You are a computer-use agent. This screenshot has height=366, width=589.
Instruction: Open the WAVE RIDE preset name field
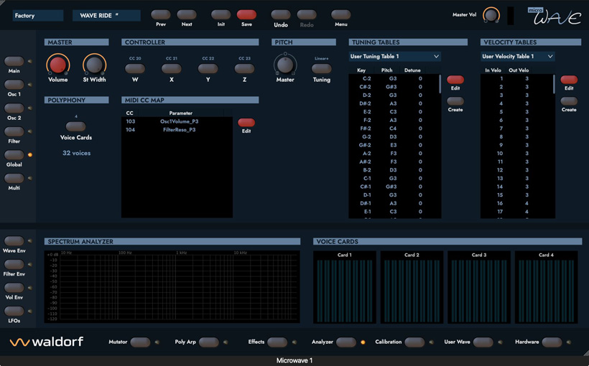pos(106,15)
